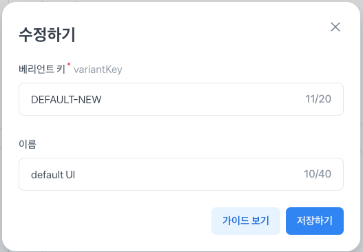The width and height of the screenshot is (363, 252).
Task: Click the 저장하기 save button
Action: coord(315,221)
